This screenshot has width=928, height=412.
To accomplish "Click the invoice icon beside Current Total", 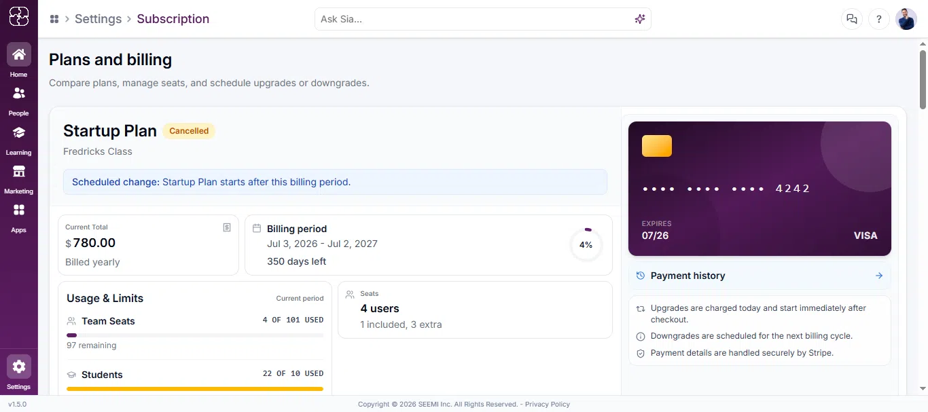I will (227, 227).
